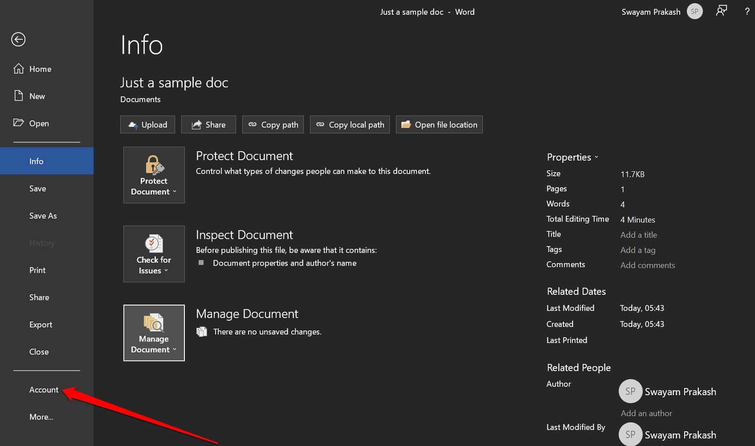Click the Add comments field

[648, 265]
